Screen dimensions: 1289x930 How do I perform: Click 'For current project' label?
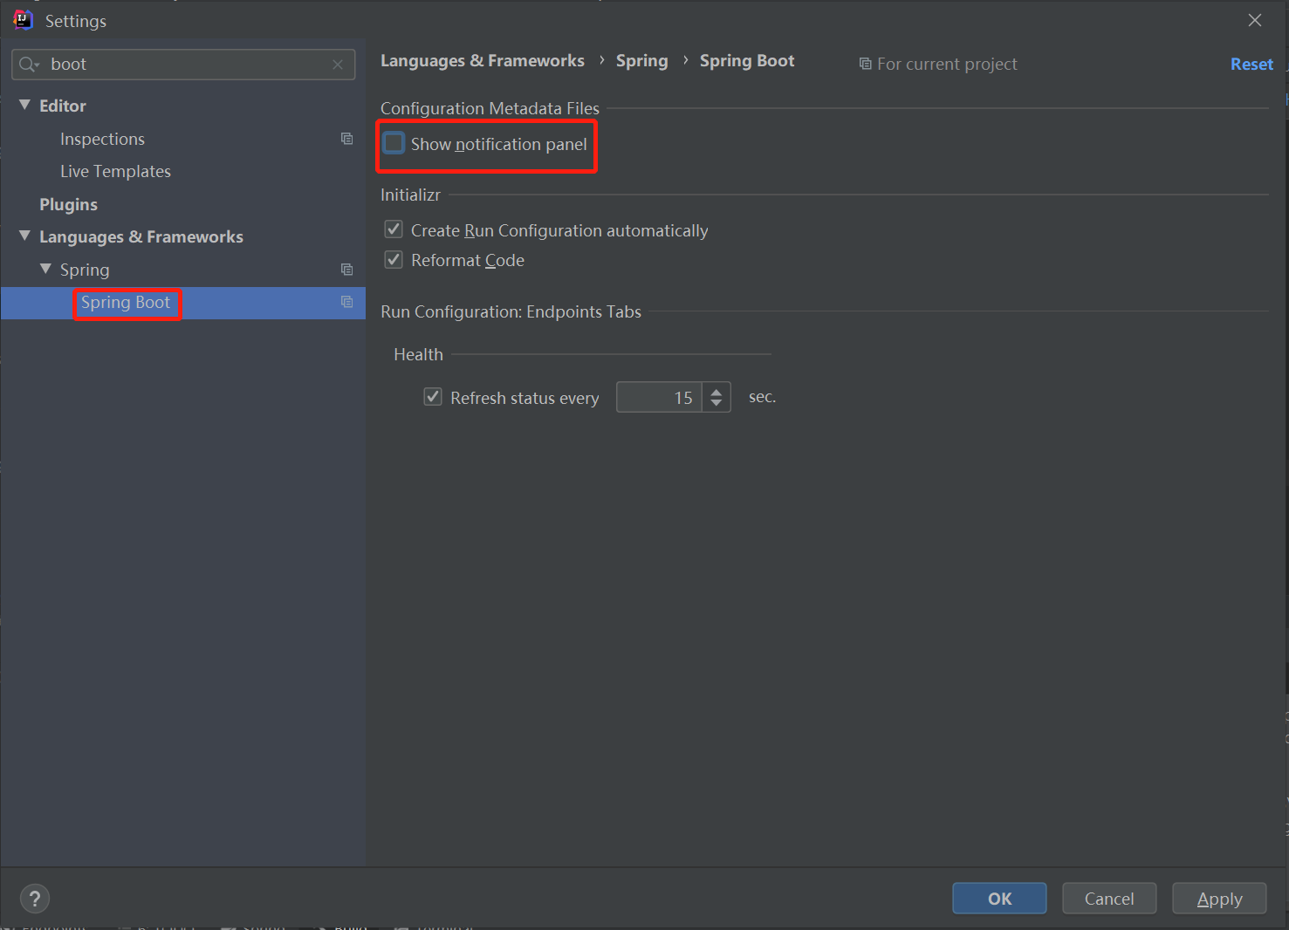click(x=947, y=65)
